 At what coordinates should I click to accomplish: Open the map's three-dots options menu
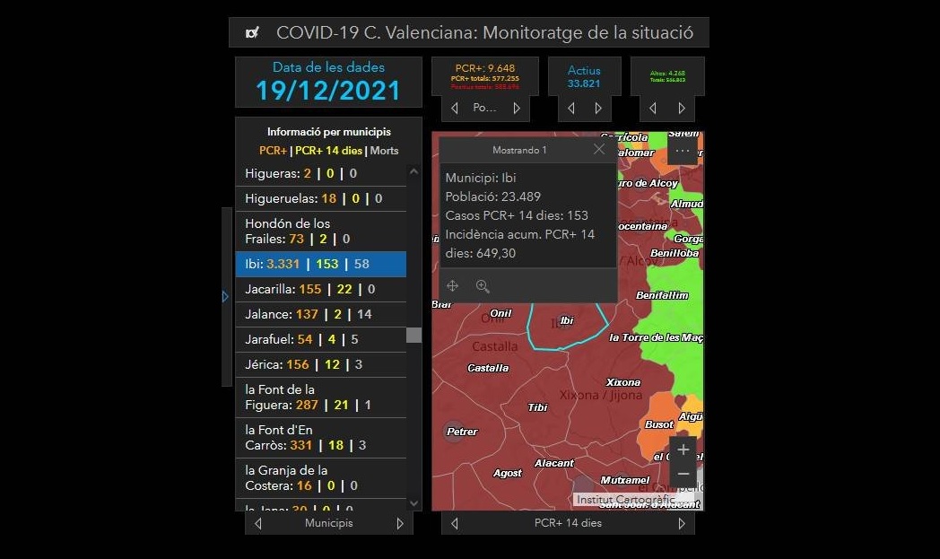(683, 152)
